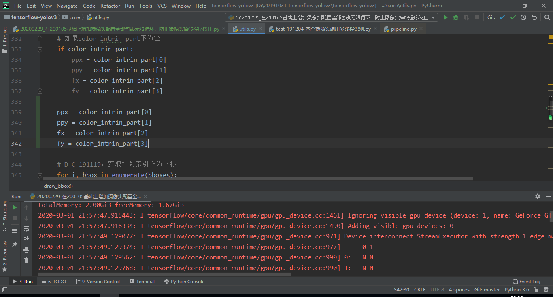The width and height of the screenshot is (553, 297).
Task: Start debugging with the Debug bug icon
Action: 455,17
